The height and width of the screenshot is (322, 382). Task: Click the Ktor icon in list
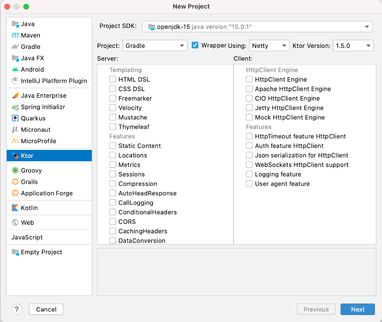coord(15,156)
